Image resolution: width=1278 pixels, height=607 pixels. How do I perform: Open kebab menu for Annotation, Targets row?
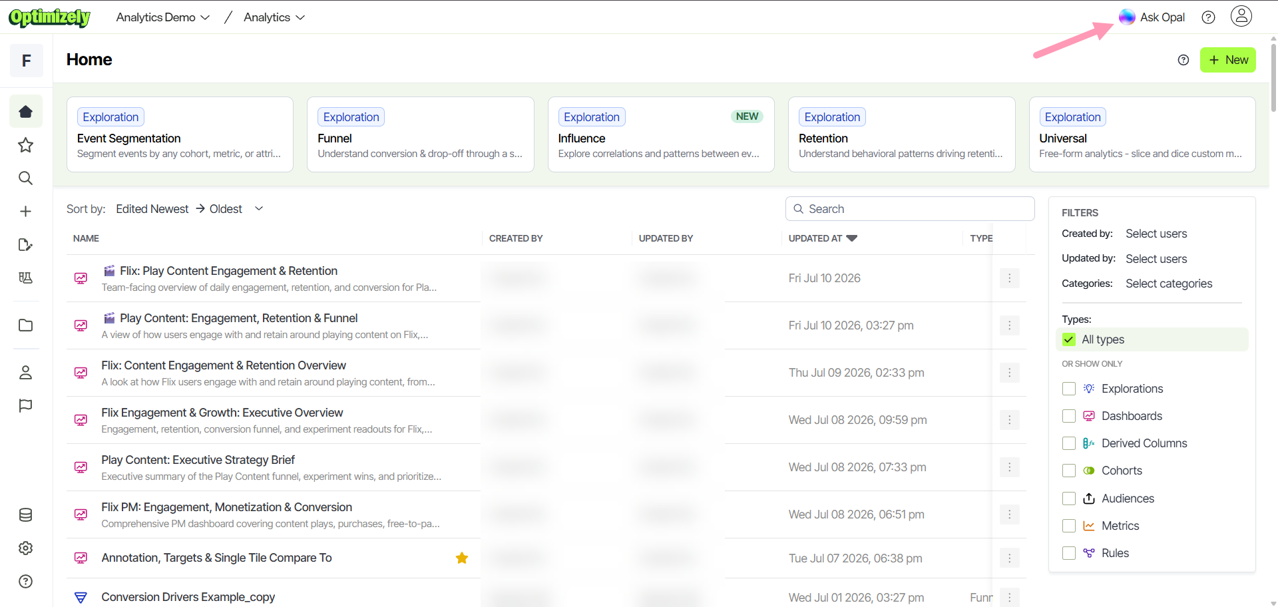pyautogui.click(x=1010, y=558)
